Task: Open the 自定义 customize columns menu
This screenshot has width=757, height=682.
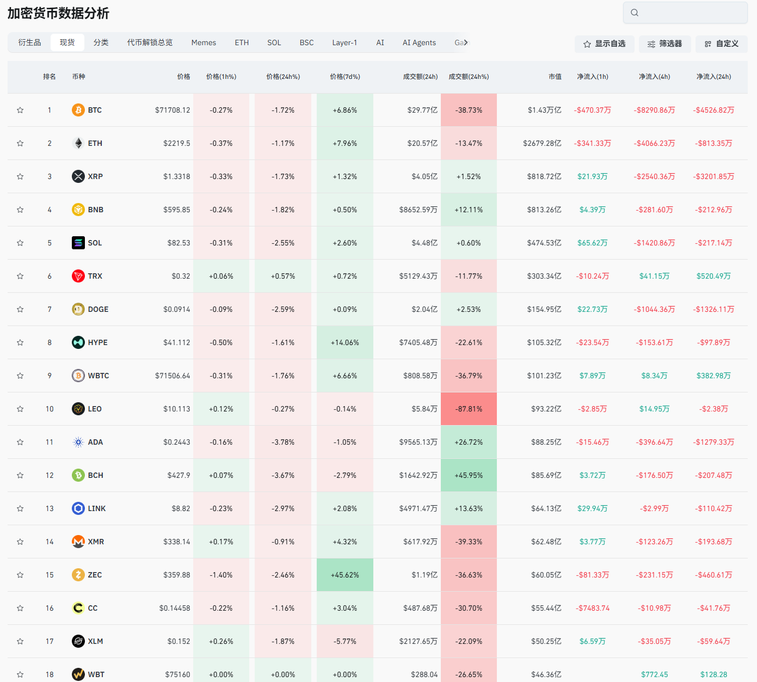Action: click(721, 44)
